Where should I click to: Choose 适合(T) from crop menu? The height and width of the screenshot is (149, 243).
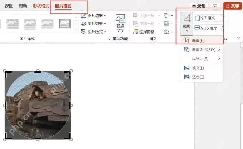(x=202, y=77)
